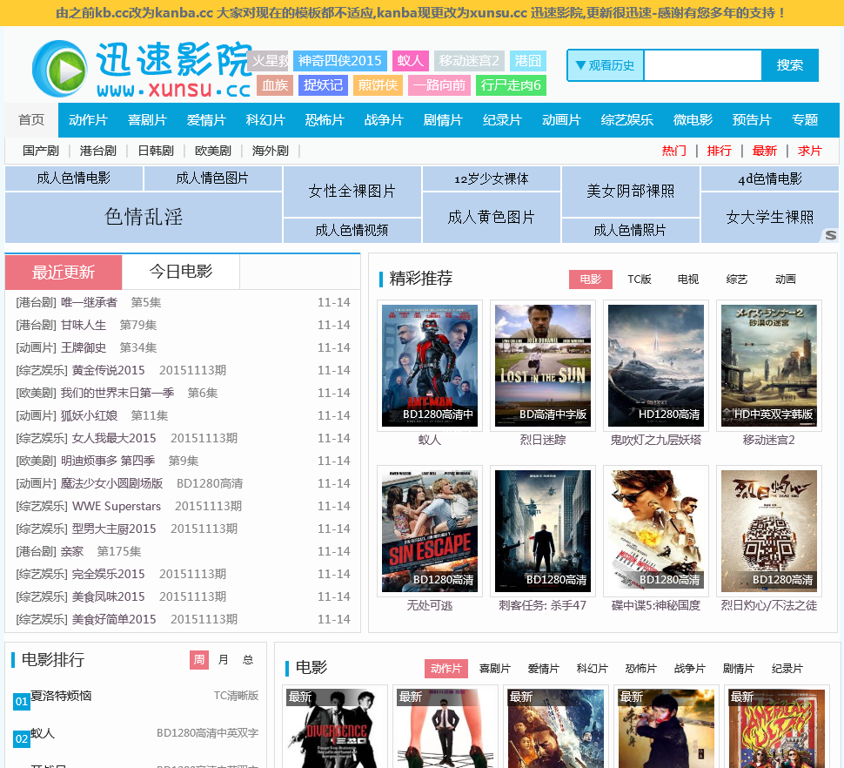Screen dimensions: 844x768
Task: Click the 搜索 search button
Action: click(790, 65)
